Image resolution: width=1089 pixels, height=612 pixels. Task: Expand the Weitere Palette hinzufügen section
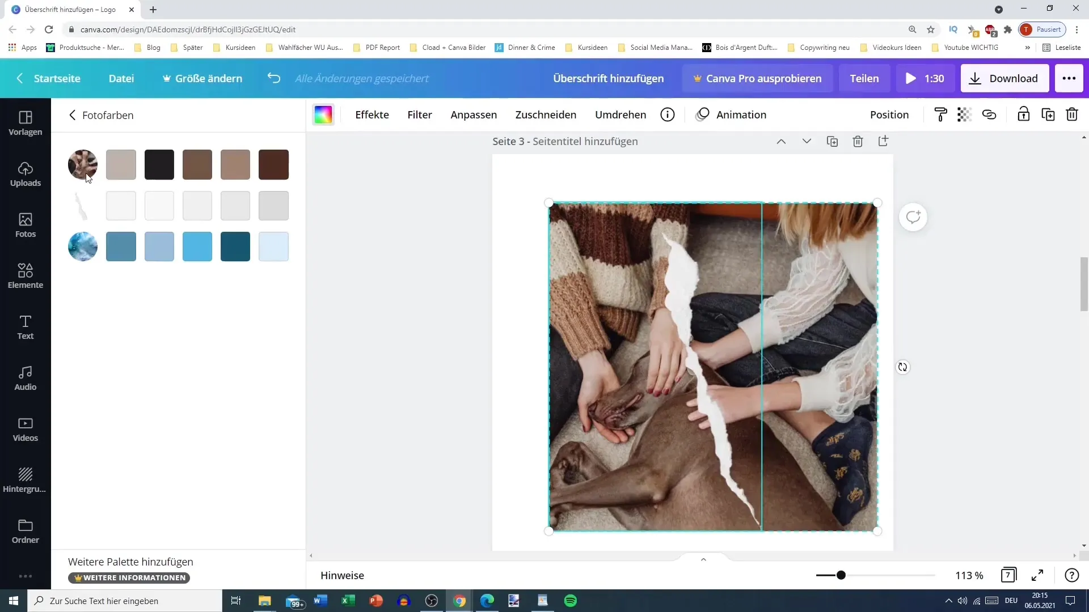[x=130, y=561]
